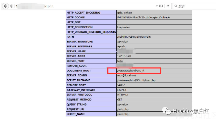Select 'CGI/1.1' value
The height and width of the screenshot is (121, 216).
coord(122,90)
